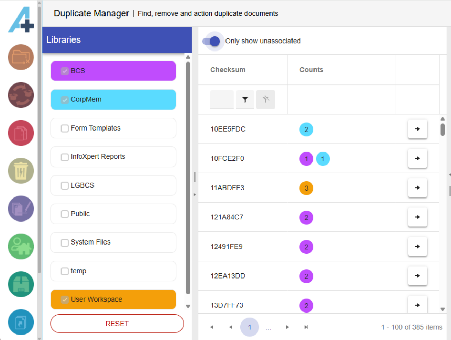Click the green user home icon
The image size is (451, 340).
point(21,246)
